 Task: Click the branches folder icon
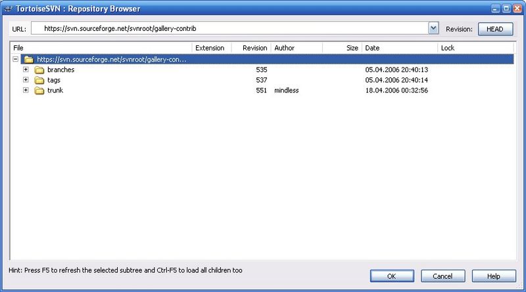[39, 70]
